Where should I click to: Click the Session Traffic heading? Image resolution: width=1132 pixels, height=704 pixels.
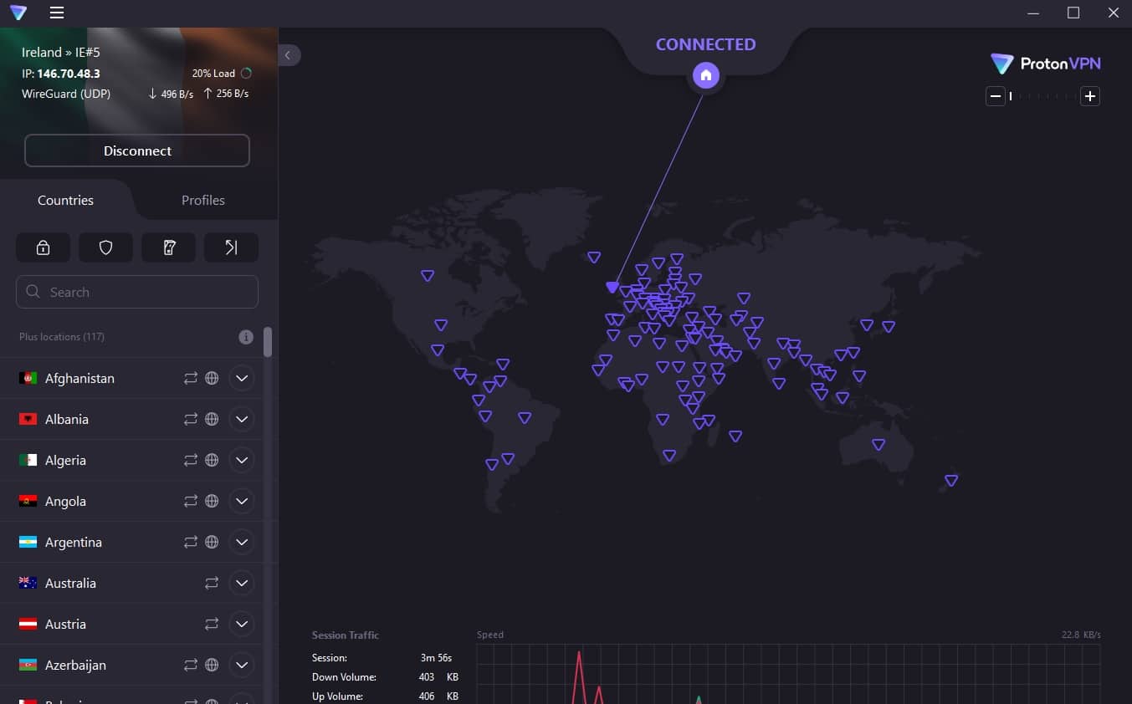pos(346,635)
